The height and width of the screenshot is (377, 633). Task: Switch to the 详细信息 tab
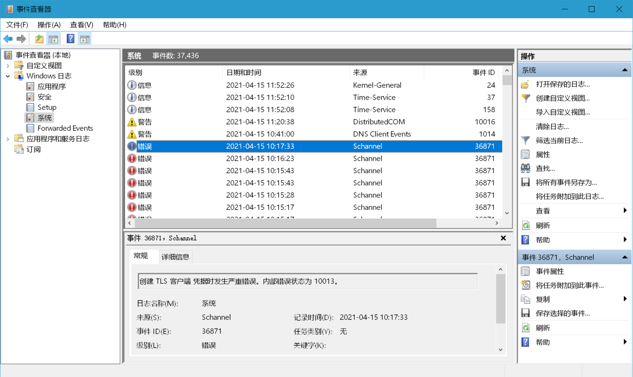[175, 256]
